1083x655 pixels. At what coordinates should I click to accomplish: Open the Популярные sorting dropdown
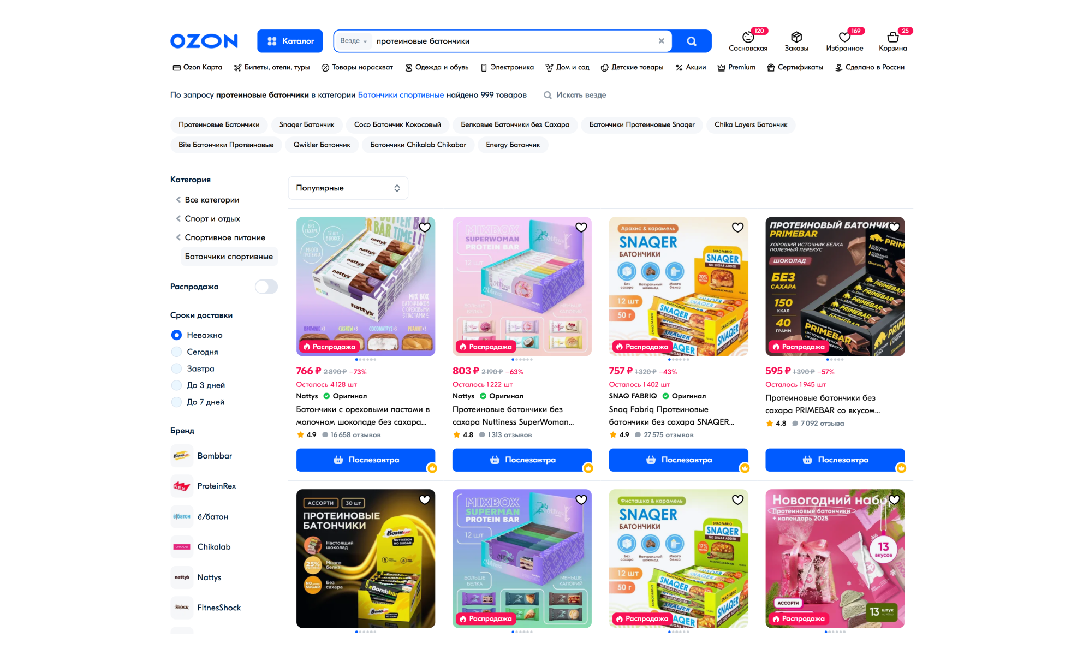pos(348,188)
